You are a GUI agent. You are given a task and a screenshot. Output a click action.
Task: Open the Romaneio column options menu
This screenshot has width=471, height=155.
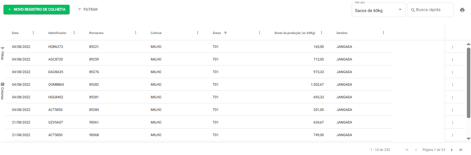[136, 33]
